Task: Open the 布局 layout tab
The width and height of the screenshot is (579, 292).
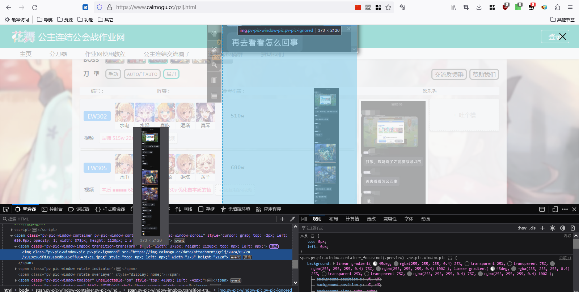Action: click(333, 219)
